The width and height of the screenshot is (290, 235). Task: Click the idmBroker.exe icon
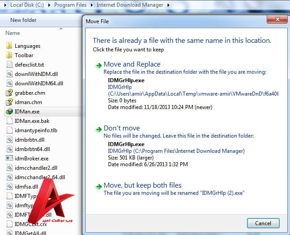pyautogui.click(x=9, y=158)
